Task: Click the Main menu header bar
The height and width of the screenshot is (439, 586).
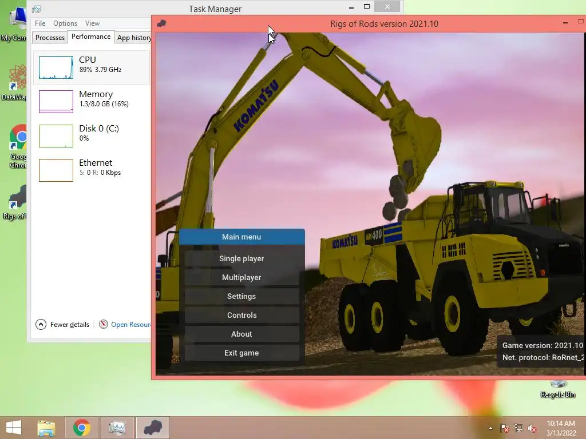Action: (242, 237)
